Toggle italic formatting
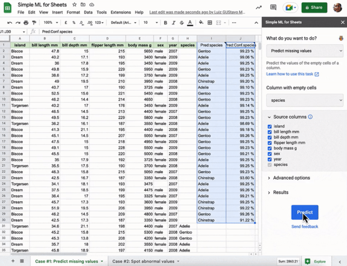Image resolution: width=347 pixels, height=266 pixels. 173,23
